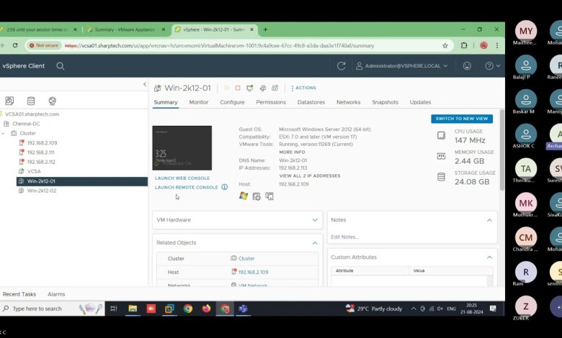
Task: Collapse the Related Objects panel
Action: point(315,243)
